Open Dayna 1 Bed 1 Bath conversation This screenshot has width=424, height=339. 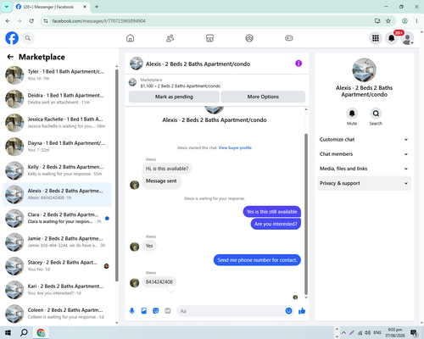point(57,147)
